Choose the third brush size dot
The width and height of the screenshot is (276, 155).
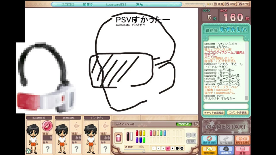coord(163,148)
